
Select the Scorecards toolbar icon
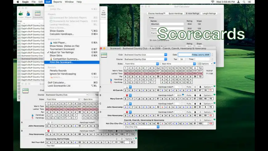[38, 14]
